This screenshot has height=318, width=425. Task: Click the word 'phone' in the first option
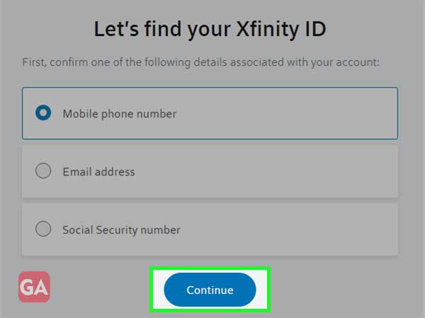[x=118, y=114]
